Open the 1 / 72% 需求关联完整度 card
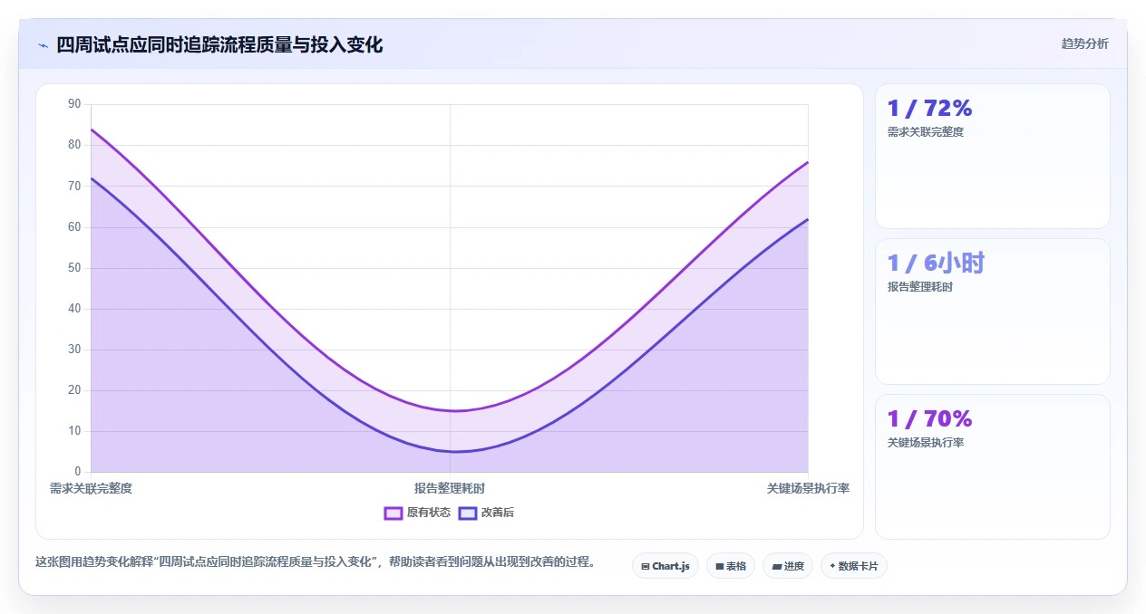Image resolution: width=1146 pixels, height=614 pixels. tap(992, 156)
